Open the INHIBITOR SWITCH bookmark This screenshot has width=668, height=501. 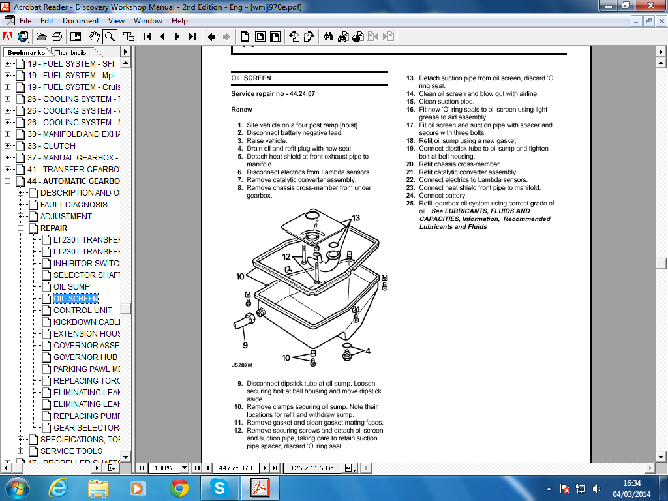(x=87, y=264)
